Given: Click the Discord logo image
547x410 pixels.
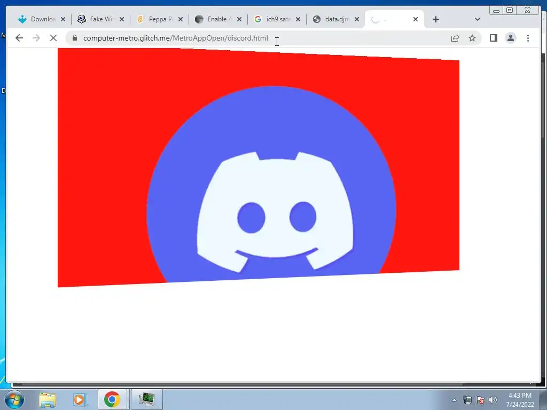Looking at the screenshot, I should click(x=258, y=168).
